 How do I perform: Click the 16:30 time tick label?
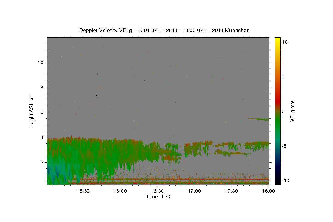[157, 191]
